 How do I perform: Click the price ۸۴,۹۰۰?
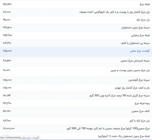[x=7, y=121]
